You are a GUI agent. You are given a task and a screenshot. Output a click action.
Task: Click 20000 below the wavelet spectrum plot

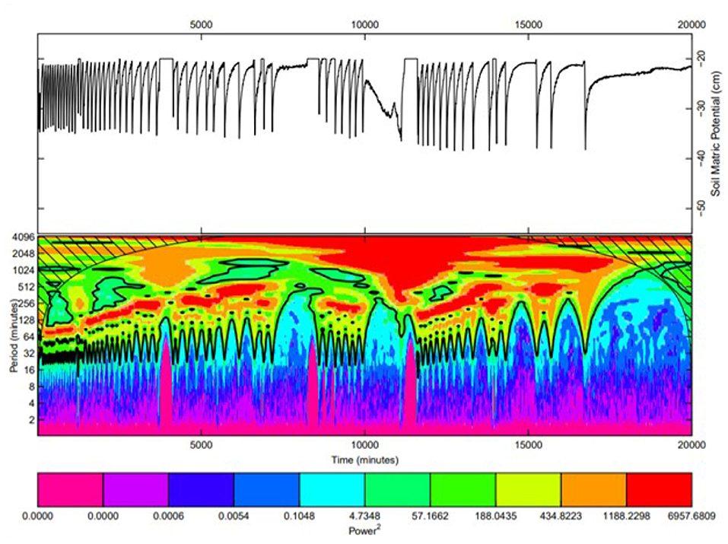[x=691, y=445]
